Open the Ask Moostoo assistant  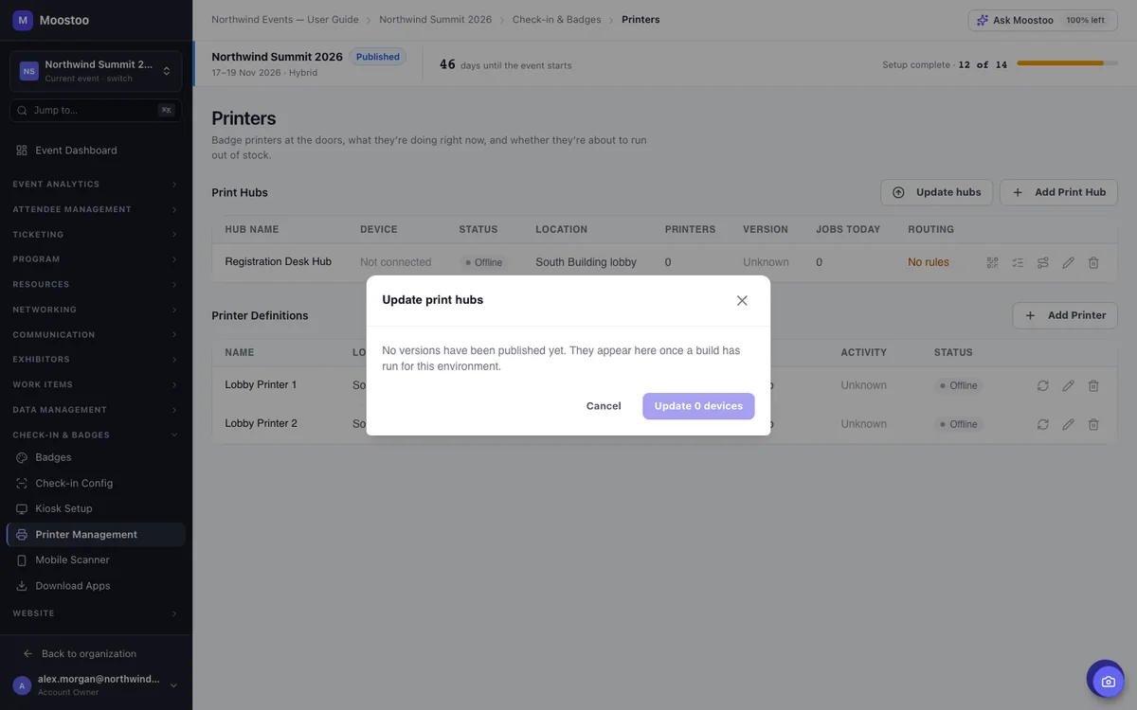1040,20
